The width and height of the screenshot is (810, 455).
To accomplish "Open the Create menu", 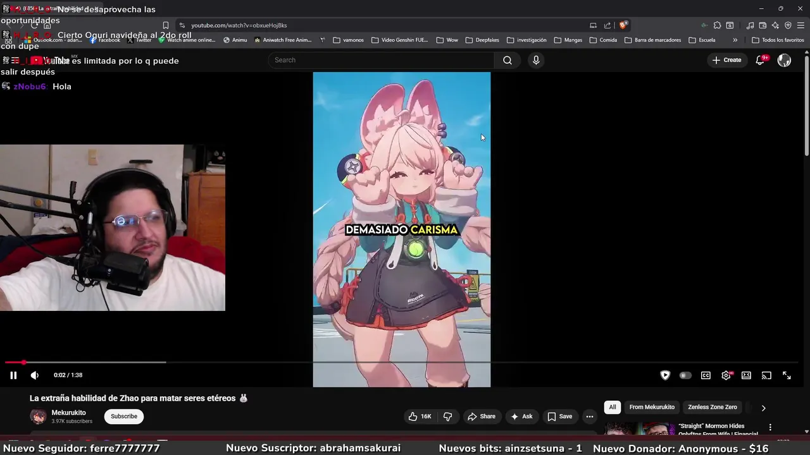I will tap(726, 60).
